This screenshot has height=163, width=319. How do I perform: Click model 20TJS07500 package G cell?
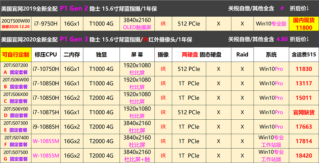coord(16,155)
